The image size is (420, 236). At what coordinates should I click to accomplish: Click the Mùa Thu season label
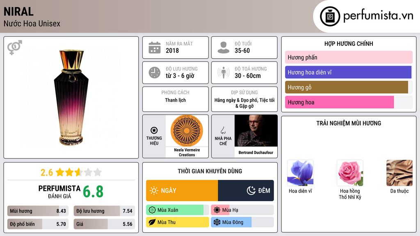167,222
